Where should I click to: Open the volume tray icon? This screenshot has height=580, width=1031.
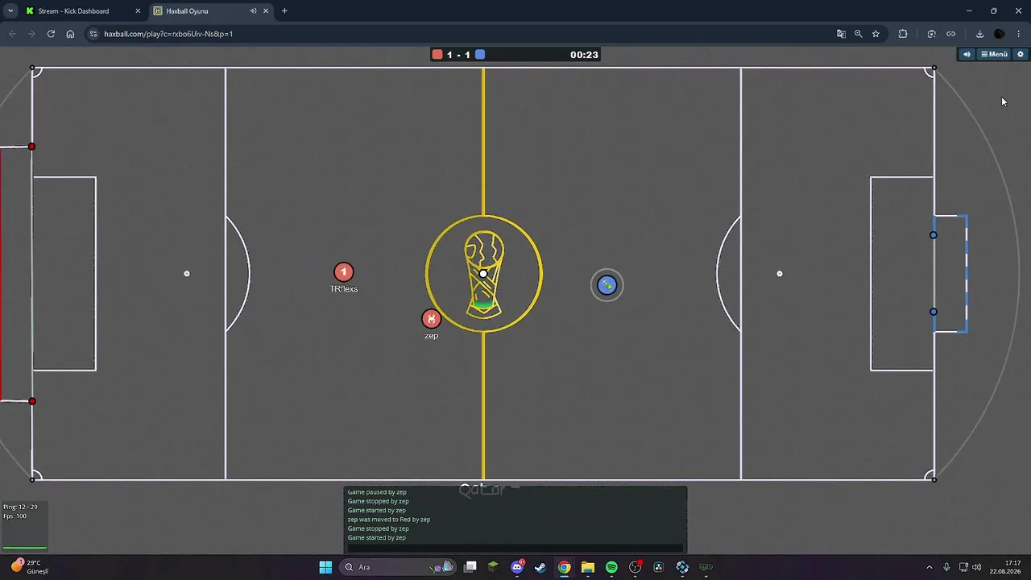[976, 567]
